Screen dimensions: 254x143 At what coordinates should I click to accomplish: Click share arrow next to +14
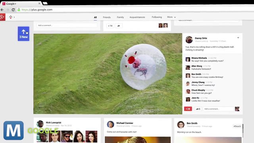tap(119, 26)
